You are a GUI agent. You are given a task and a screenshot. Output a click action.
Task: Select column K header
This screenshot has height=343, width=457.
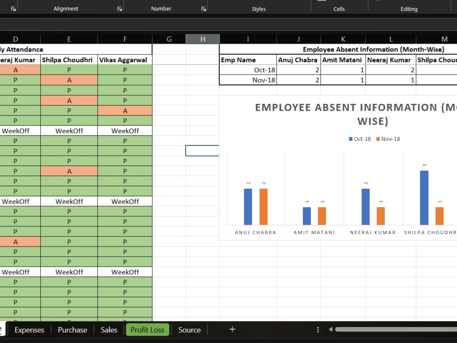[343, 39]
